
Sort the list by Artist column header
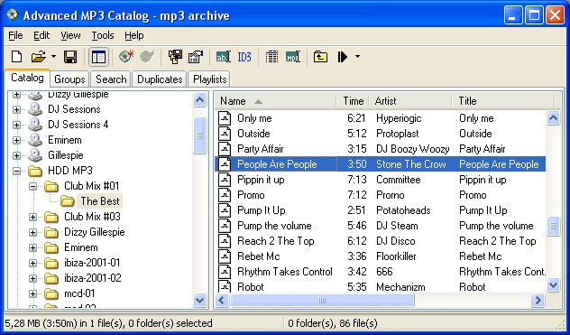click(410, 101)
